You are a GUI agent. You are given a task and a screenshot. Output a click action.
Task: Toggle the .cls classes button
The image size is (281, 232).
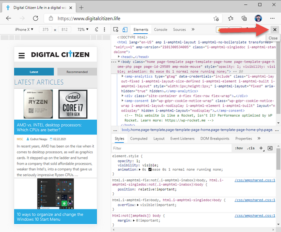[251, 148]
